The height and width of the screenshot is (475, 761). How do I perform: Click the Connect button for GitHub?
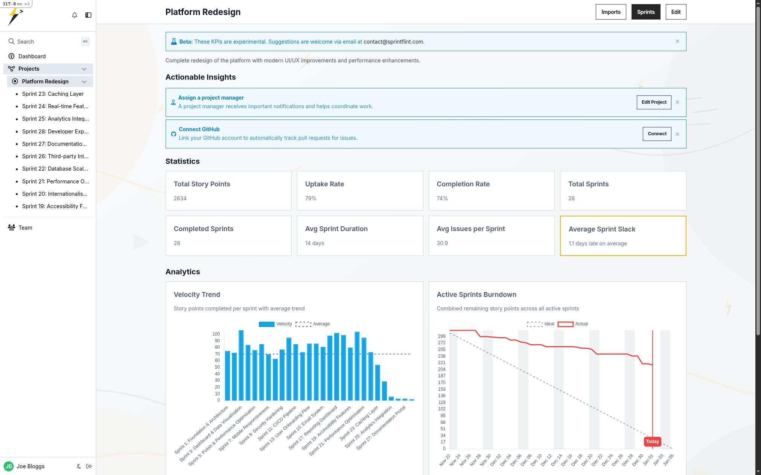point(657,134)
